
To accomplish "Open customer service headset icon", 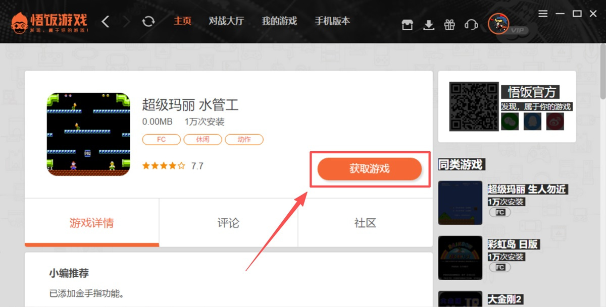I will tap(471, 25).
